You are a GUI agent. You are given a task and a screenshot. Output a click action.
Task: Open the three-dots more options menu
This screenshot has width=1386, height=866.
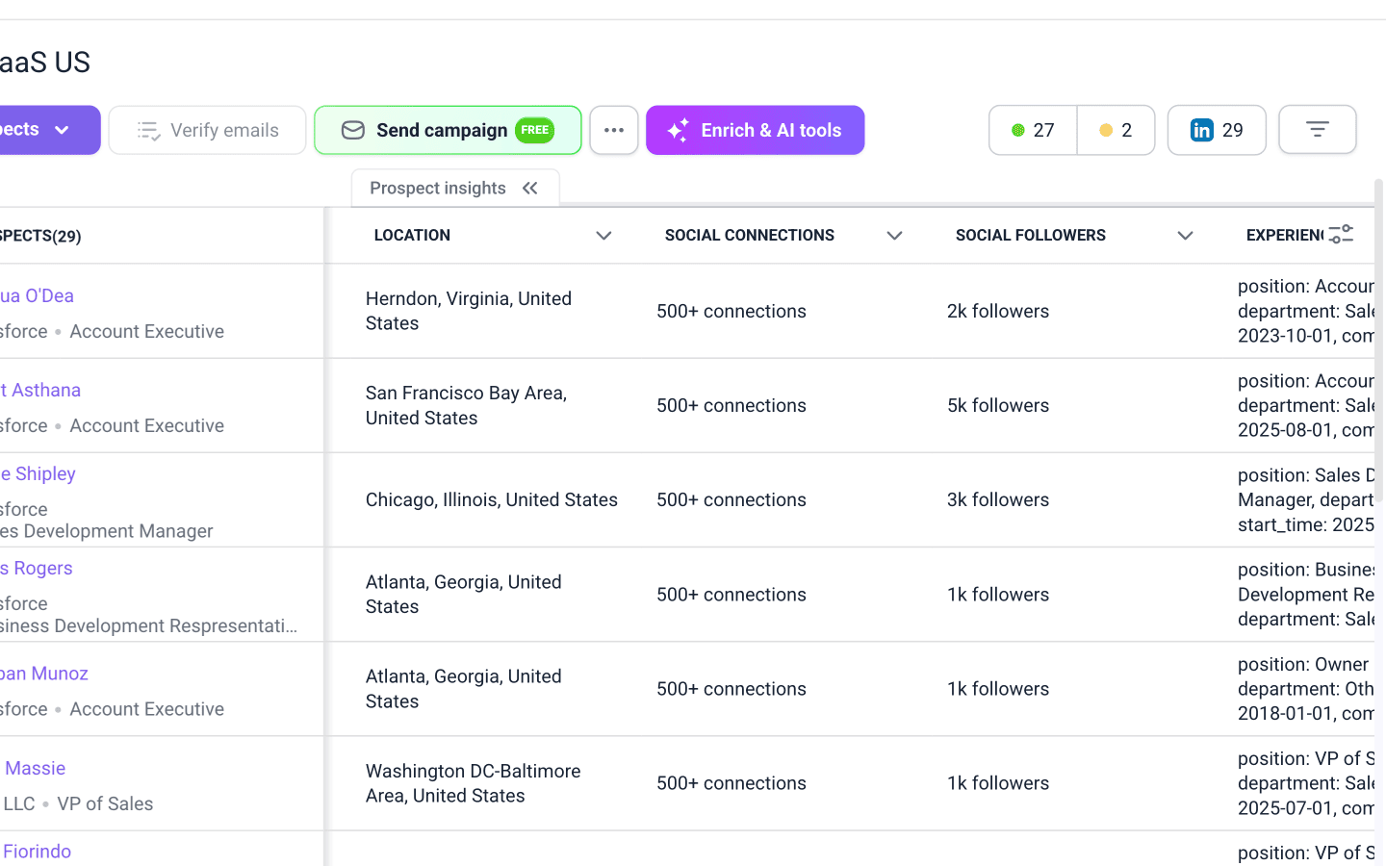614,130
